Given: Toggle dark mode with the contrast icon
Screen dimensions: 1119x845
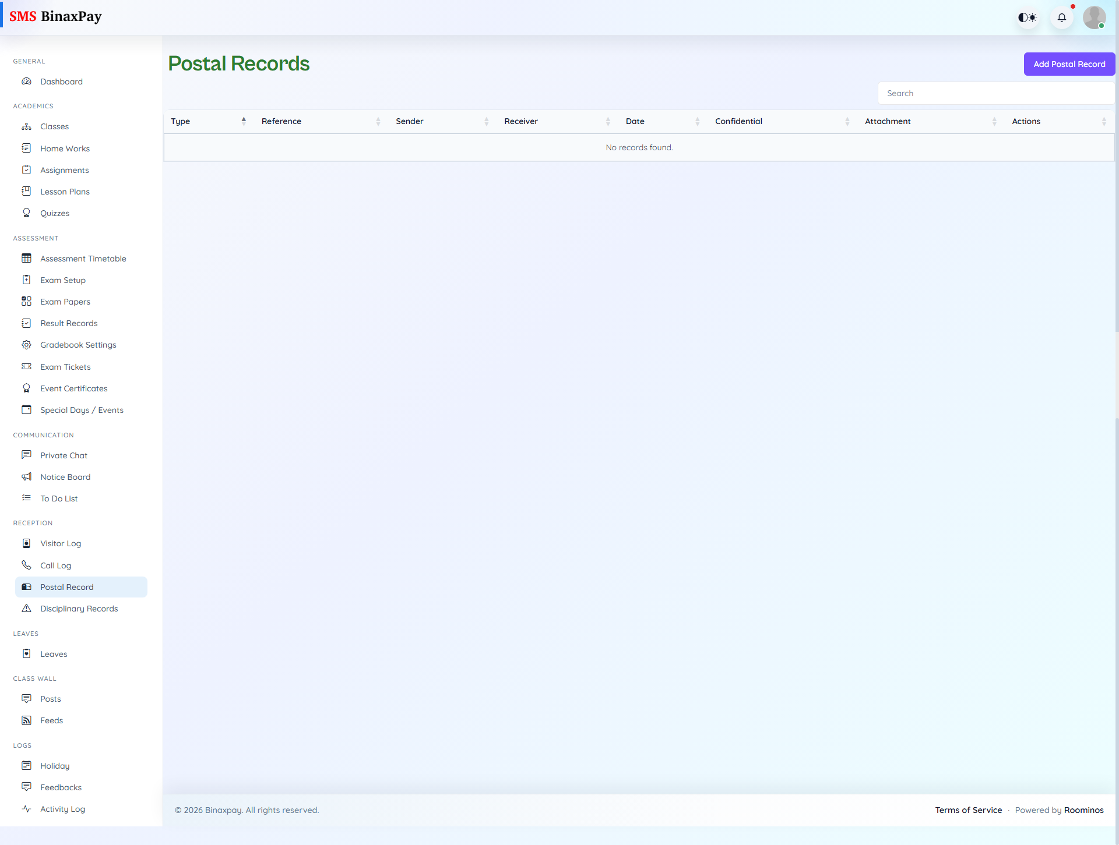Looking at the screenshot, I should (1027, 17).
